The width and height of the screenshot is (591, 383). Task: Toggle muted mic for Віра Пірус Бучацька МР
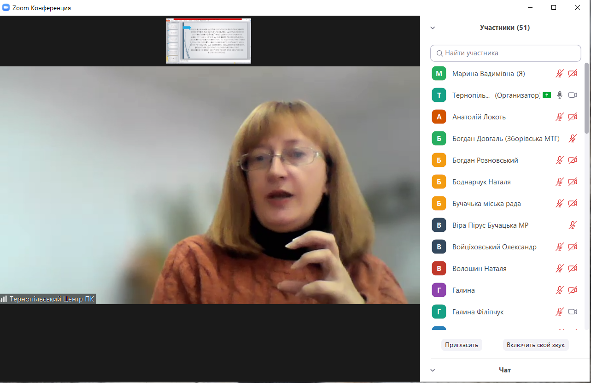click(x=573, y=225)
